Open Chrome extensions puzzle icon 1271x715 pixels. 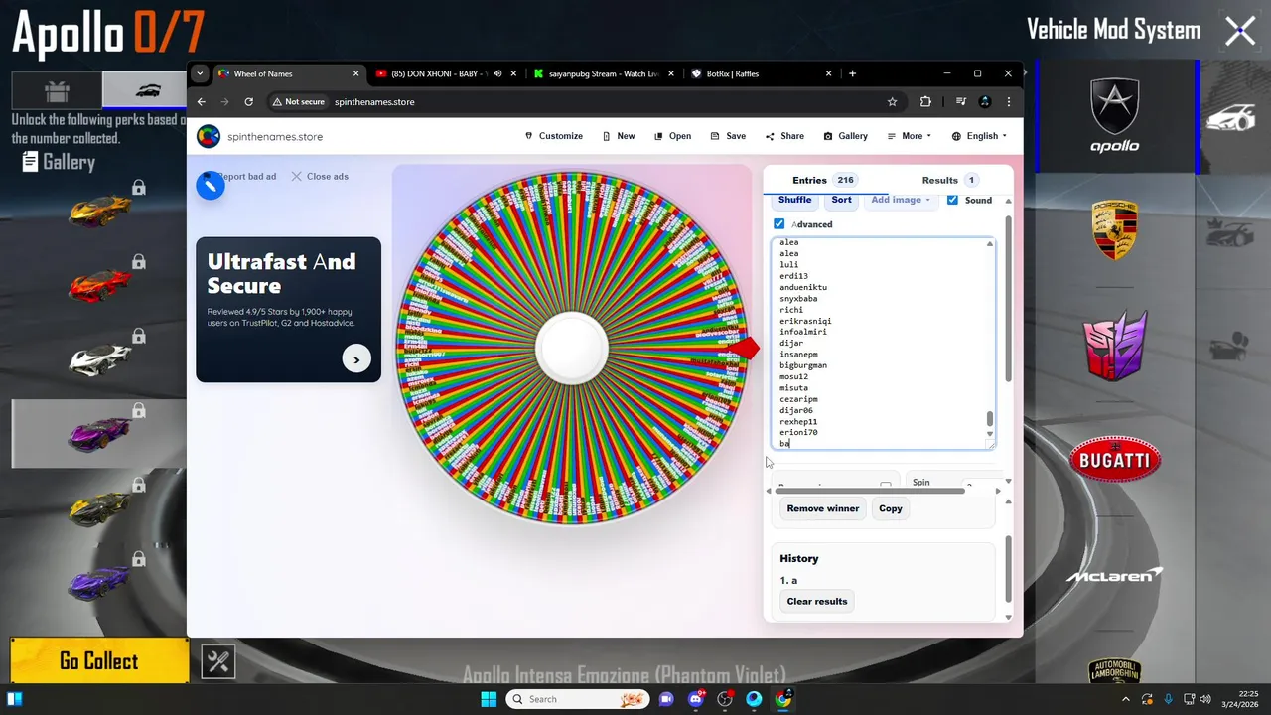tap(925, 101)
